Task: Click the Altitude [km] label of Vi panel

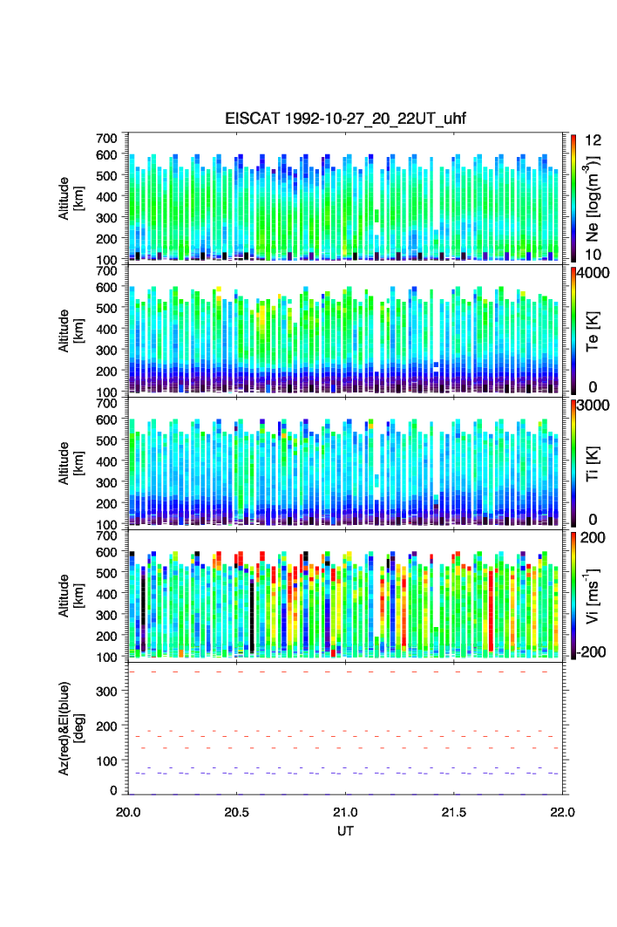Action: pyautogui.click(x=71, y=596)
